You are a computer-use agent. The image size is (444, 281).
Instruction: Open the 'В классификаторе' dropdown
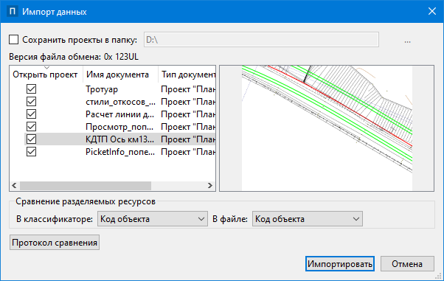click(153, 219)
